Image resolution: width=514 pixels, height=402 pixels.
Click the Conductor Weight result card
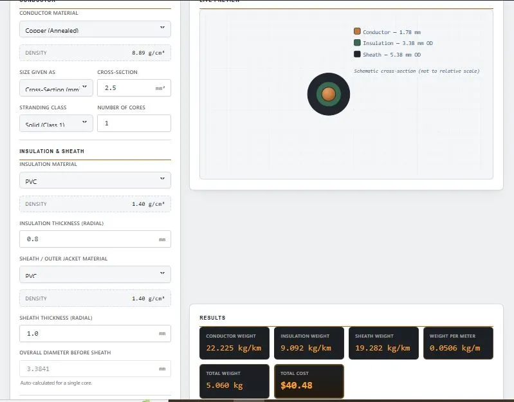click(234, 343)
